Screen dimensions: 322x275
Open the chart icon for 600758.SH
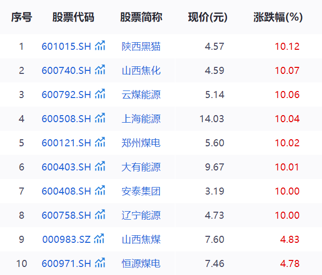point(100,215)
